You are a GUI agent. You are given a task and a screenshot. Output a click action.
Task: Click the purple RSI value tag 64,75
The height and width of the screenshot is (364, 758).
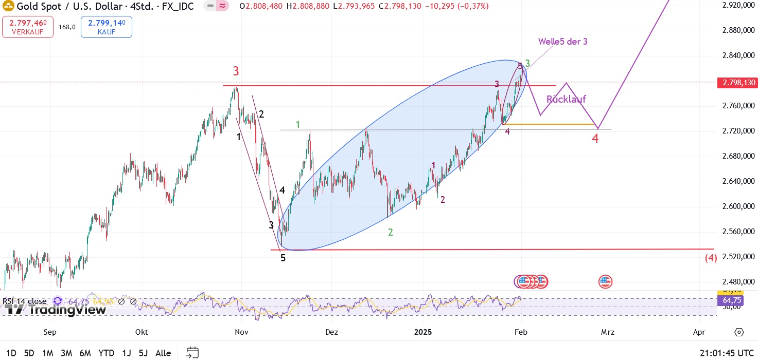731,300
